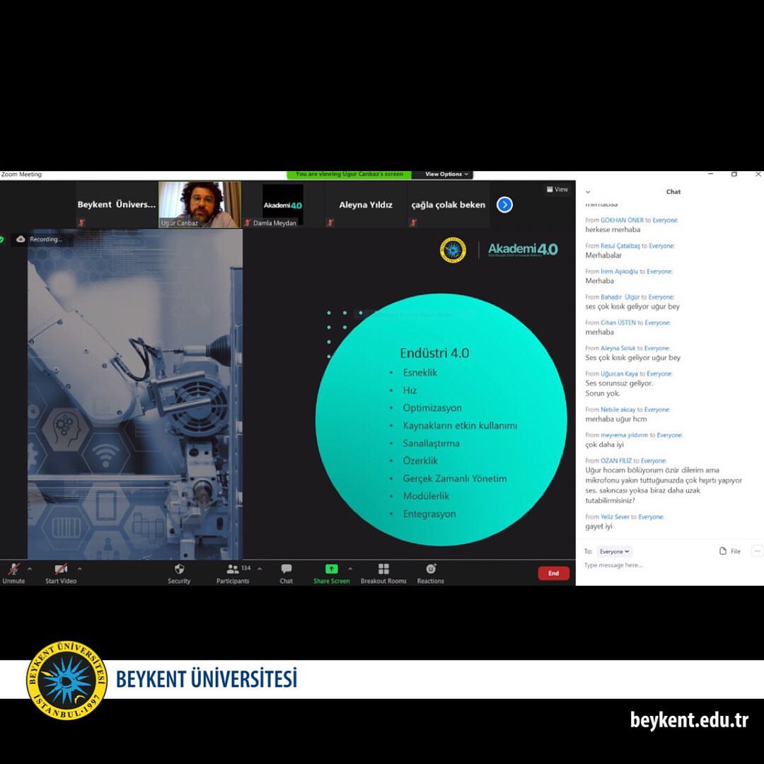Screen dimensions: 764x764
Task: Open the View Options dropdown
Action: tap(446, 174)
